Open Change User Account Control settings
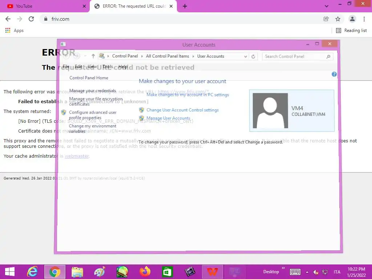 182,110
